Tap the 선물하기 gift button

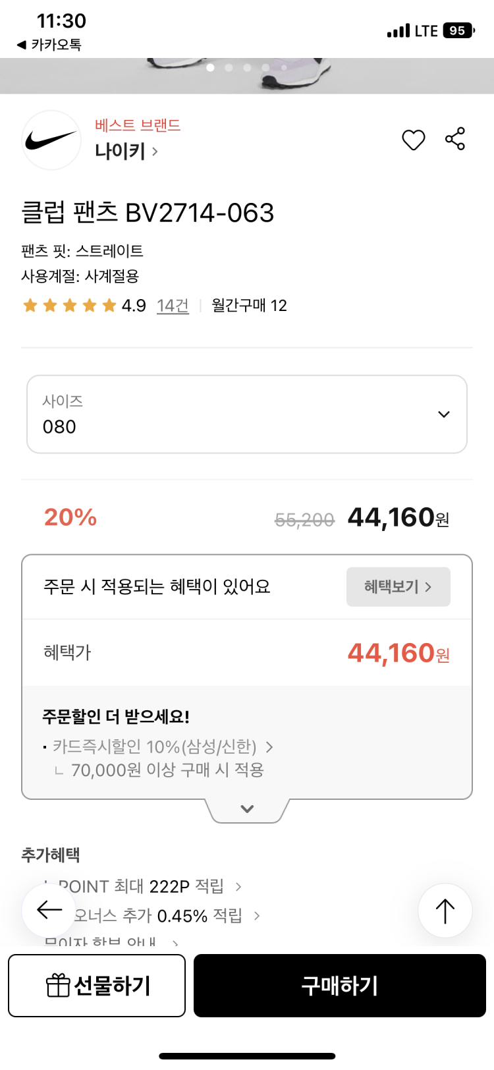97,986
